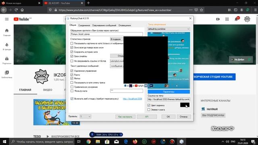Switch to Соединения tab

click(x=84, y=25)
